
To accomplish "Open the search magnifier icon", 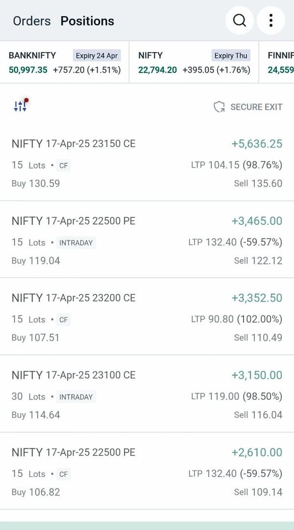I will coord(240,21).
